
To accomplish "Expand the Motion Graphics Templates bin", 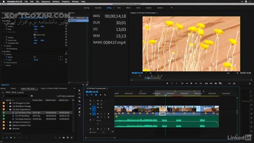I will coord(7,125).
